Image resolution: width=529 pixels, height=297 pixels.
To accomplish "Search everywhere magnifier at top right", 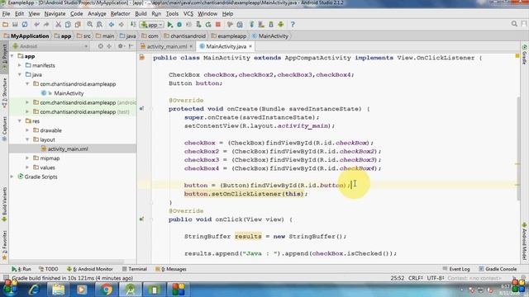I will pyautogui.click(x=514, y=24).
